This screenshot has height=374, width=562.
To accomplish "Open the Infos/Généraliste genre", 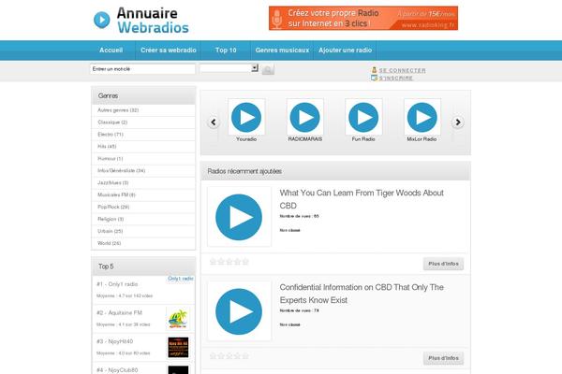I will (122, 171).
